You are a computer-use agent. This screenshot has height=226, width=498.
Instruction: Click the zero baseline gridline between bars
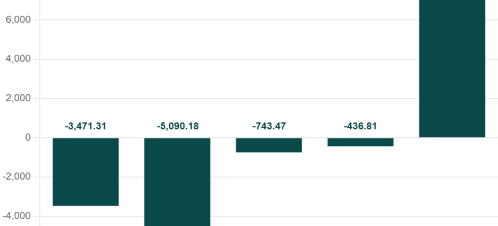pos(223,137)
